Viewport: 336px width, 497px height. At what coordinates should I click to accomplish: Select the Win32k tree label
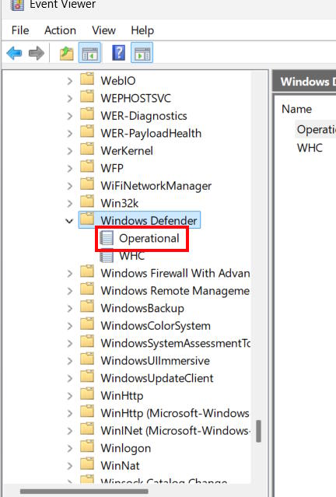tap(120, 203)
